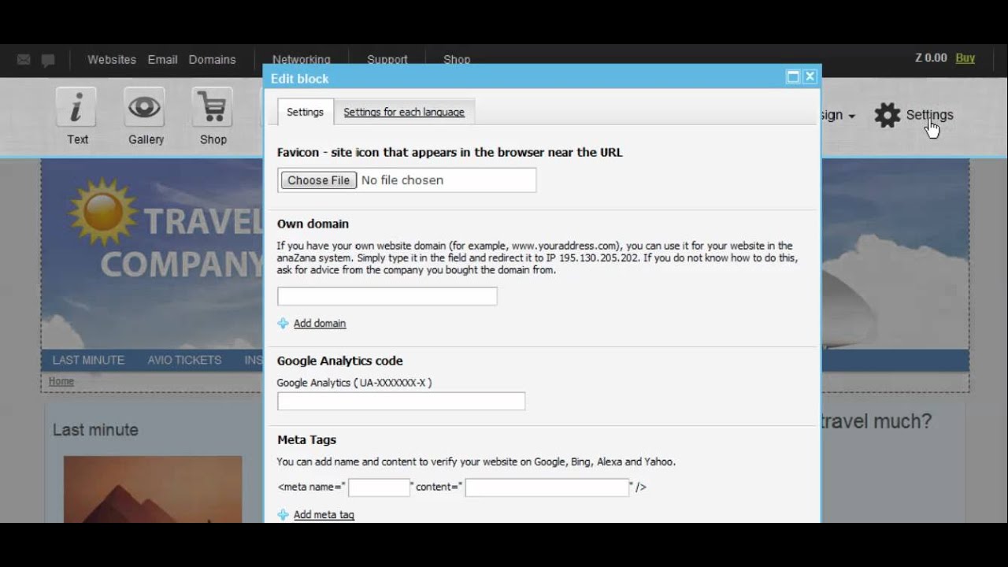Click the Buy link next to balance
The height and width of the screenshot is (567, 1008).
965,58
